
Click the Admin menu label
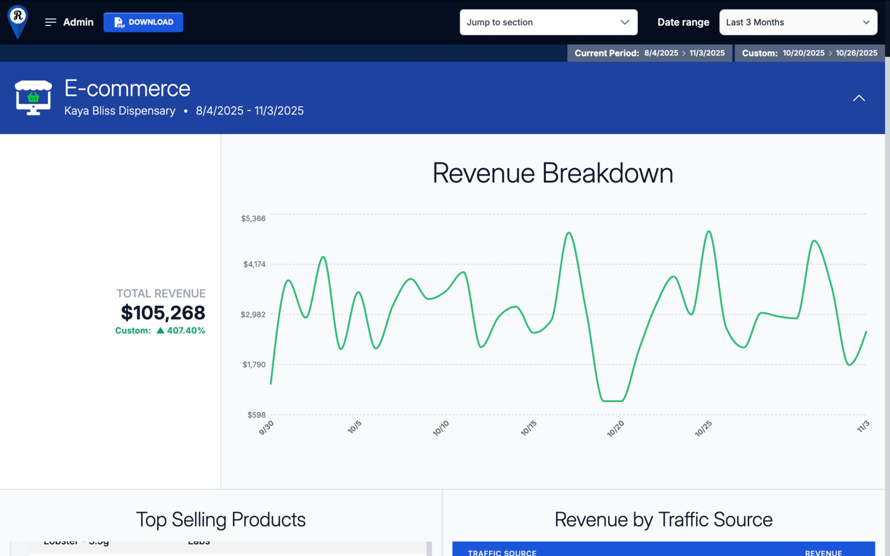(x=78, y=22)
